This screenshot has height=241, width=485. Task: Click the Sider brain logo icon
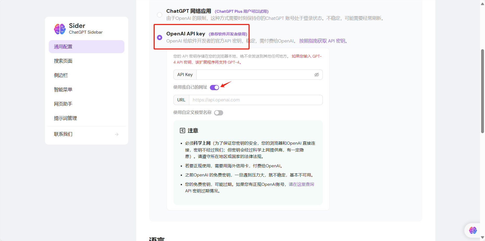(60, 29)
